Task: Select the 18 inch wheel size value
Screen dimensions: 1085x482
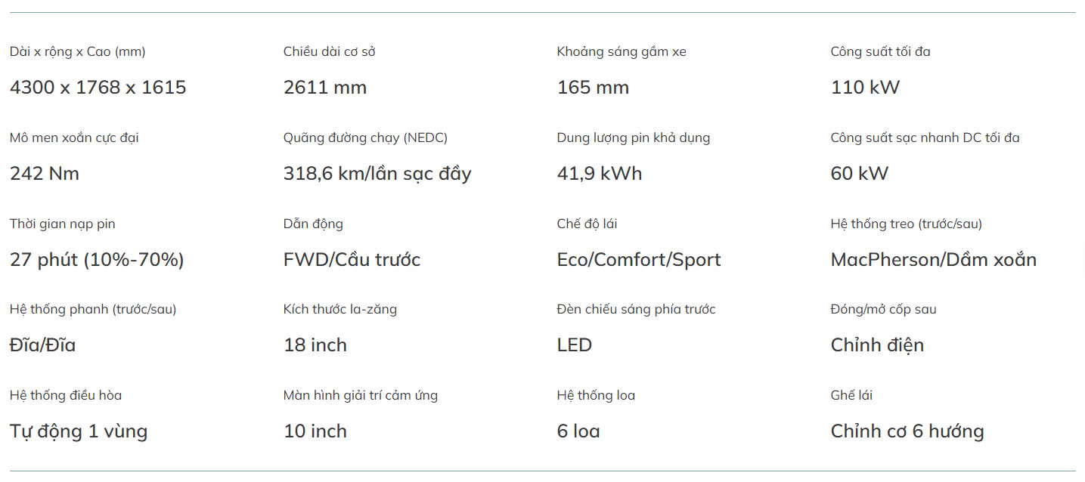Action: tap(315, 345)
